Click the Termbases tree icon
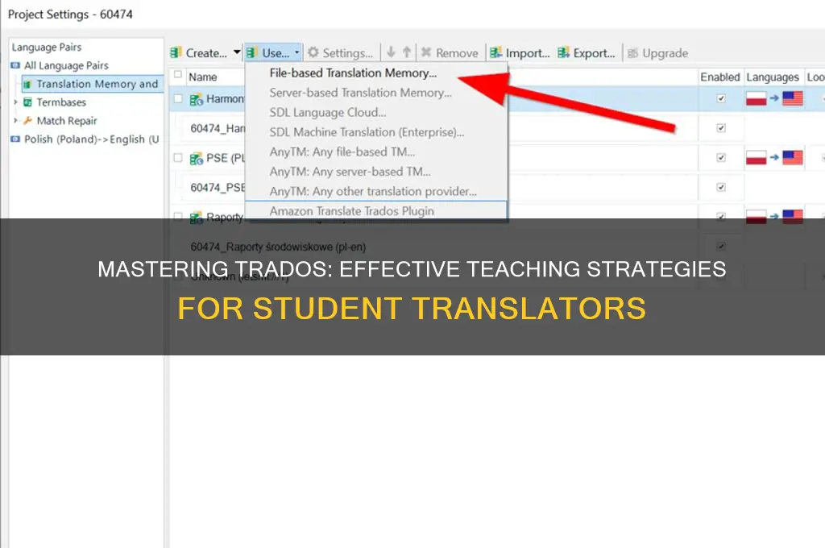 (x=28, y=102)
